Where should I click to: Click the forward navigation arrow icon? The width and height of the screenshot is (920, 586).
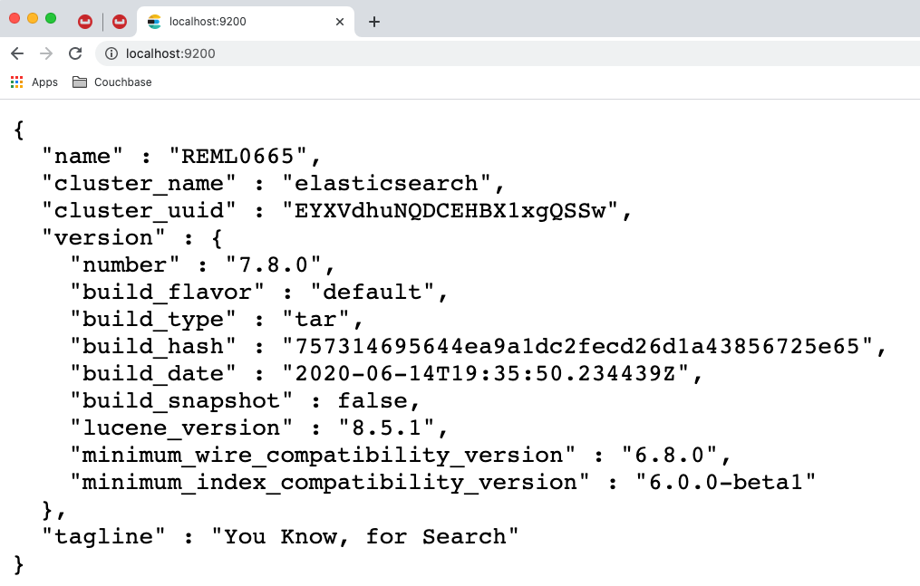pos(45,53)
